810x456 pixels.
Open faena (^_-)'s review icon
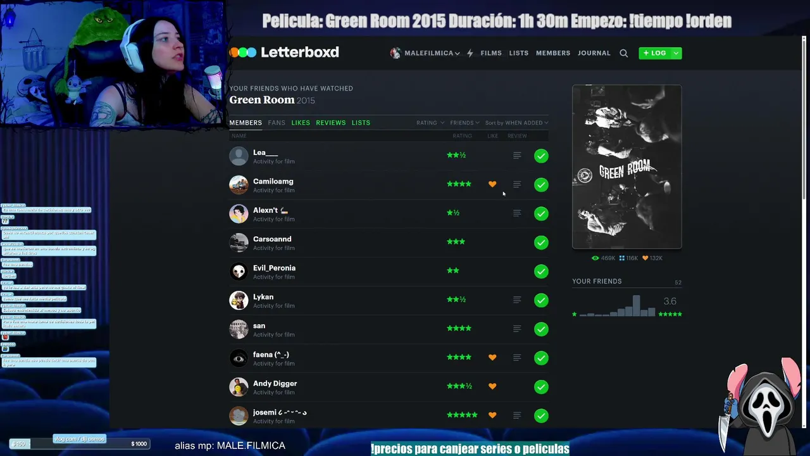click(x=517, y=358)
